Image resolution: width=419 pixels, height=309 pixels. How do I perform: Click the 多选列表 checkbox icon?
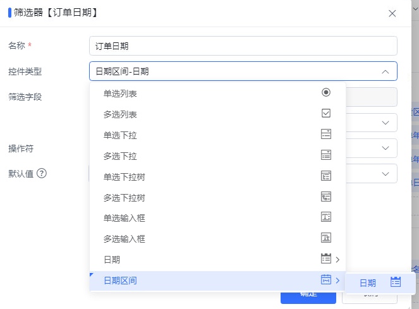pos(325,113)
